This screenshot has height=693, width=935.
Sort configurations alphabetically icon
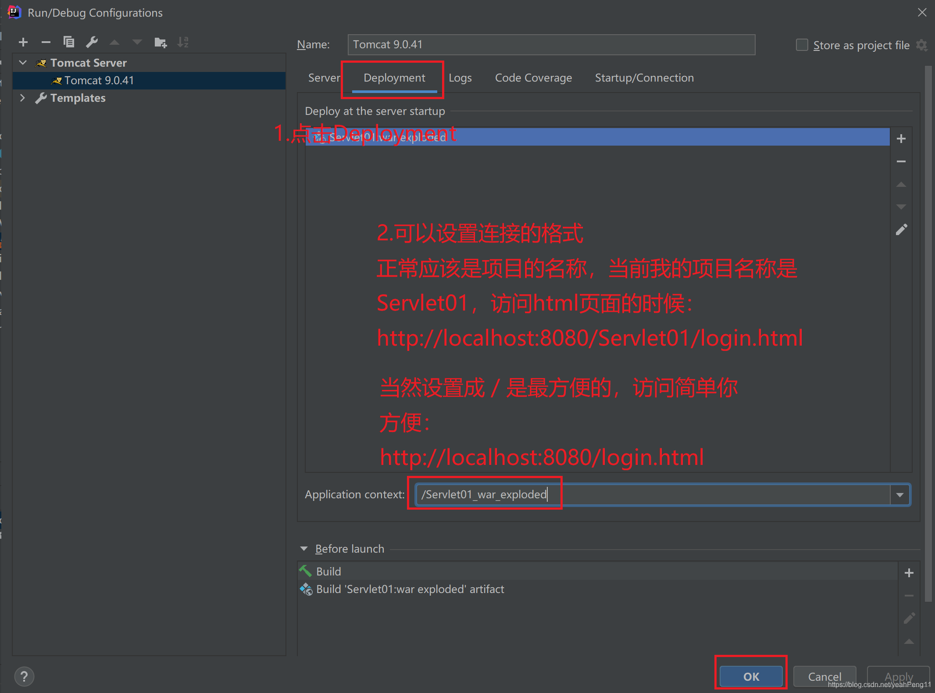point(183,42)
